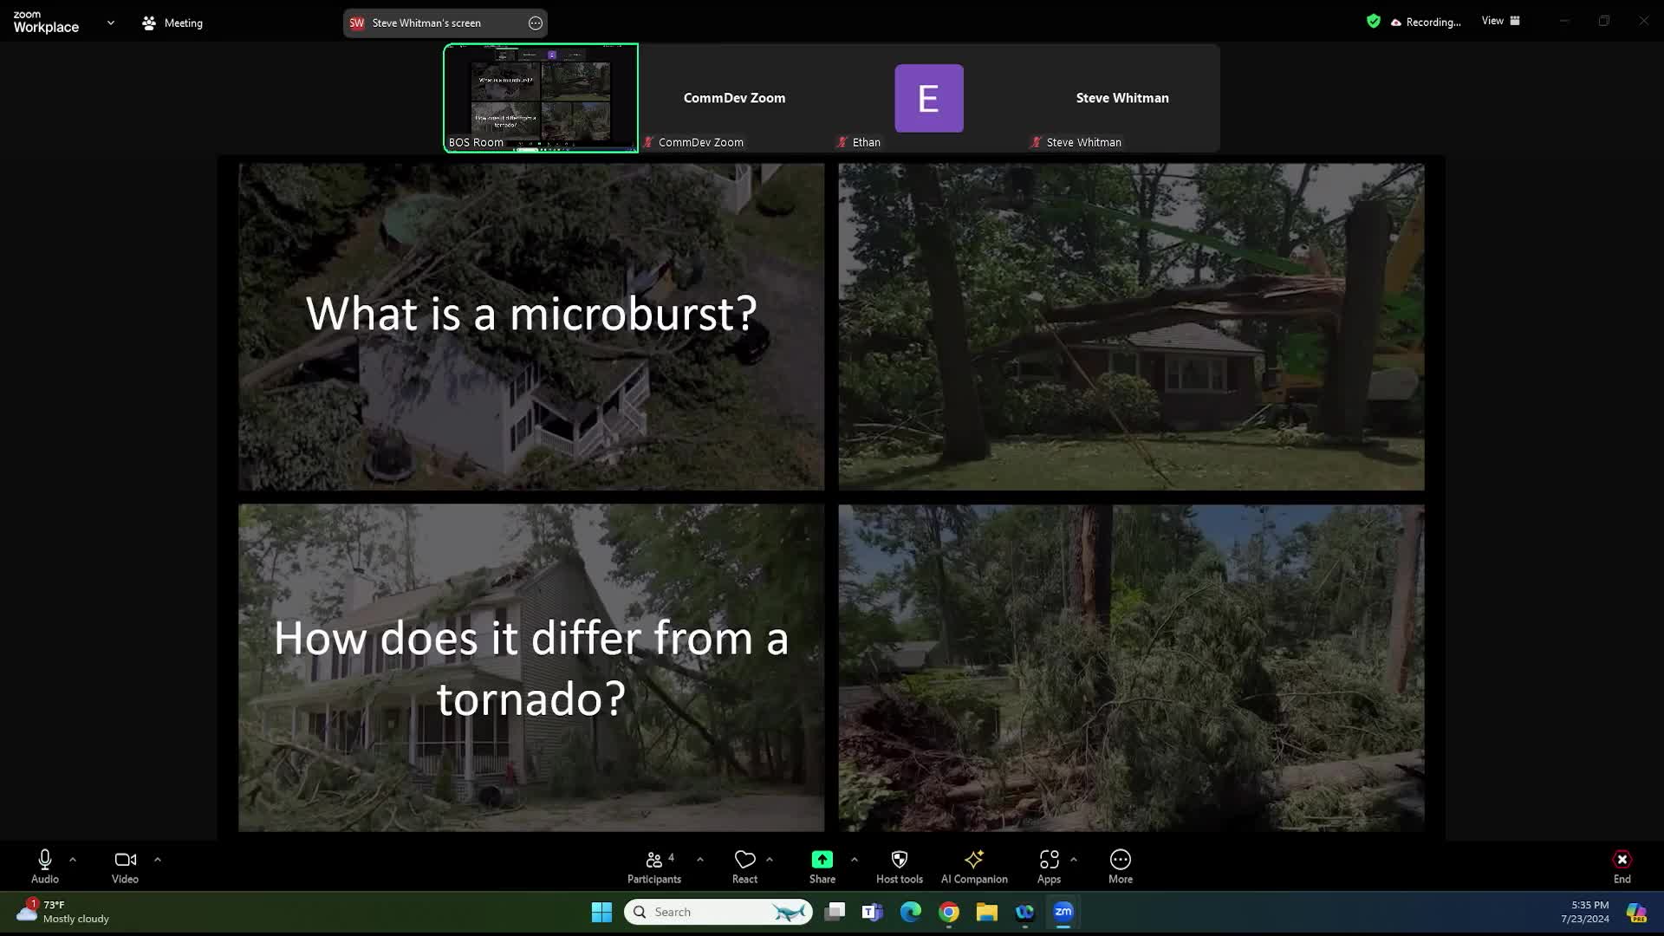1664x936 pixels.
Task: Open the View layout options
Action: tap(1498, 20)
